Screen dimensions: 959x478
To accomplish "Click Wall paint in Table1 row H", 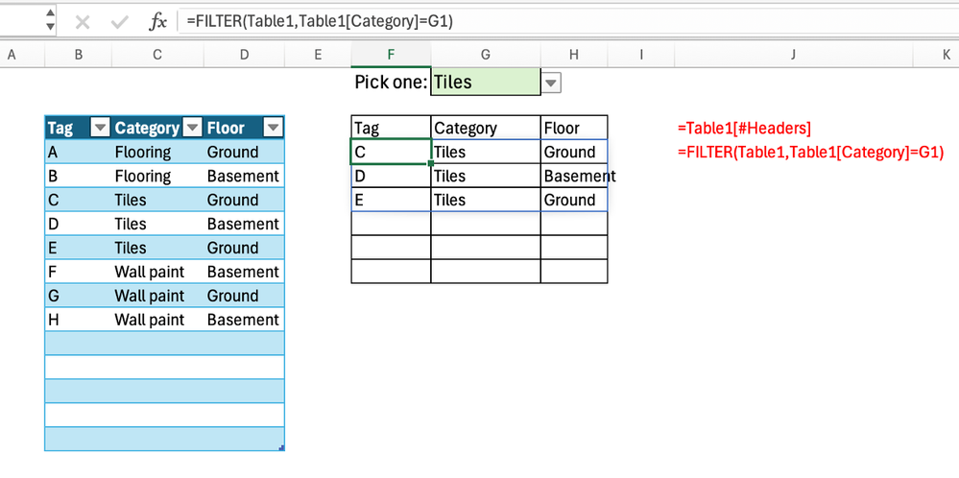I will pyautogui.click(x=149, y=320).
